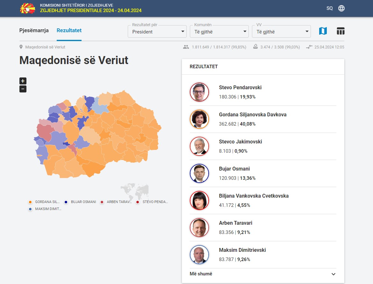The height and width of the screenshot is (284, 373).
Task: Click the globe language icon
Action: pyautogui.click(x=341, y=8)
